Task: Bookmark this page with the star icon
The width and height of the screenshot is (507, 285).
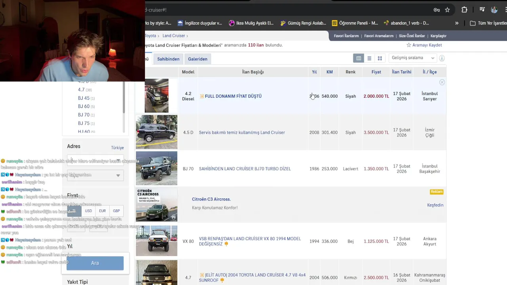Action: point(447,10)
